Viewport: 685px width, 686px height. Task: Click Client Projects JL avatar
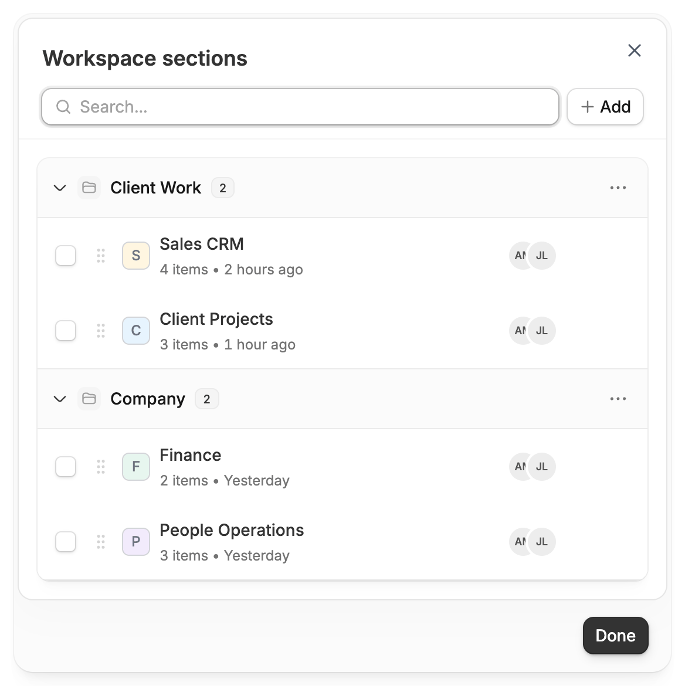point(542,331)
